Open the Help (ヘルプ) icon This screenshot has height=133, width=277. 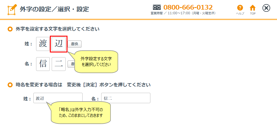click(x=240, y=8)
